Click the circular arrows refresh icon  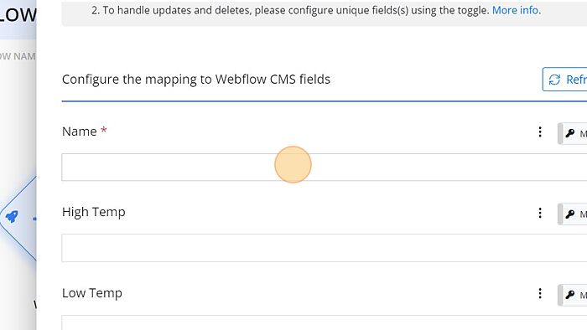[554, 80]
